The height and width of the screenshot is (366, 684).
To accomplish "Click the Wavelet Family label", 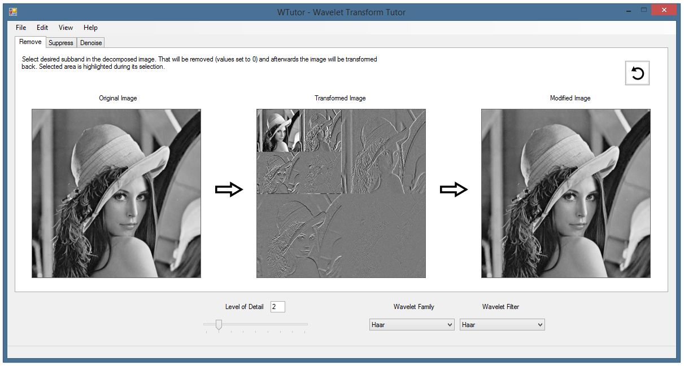I will click(414, 307).
